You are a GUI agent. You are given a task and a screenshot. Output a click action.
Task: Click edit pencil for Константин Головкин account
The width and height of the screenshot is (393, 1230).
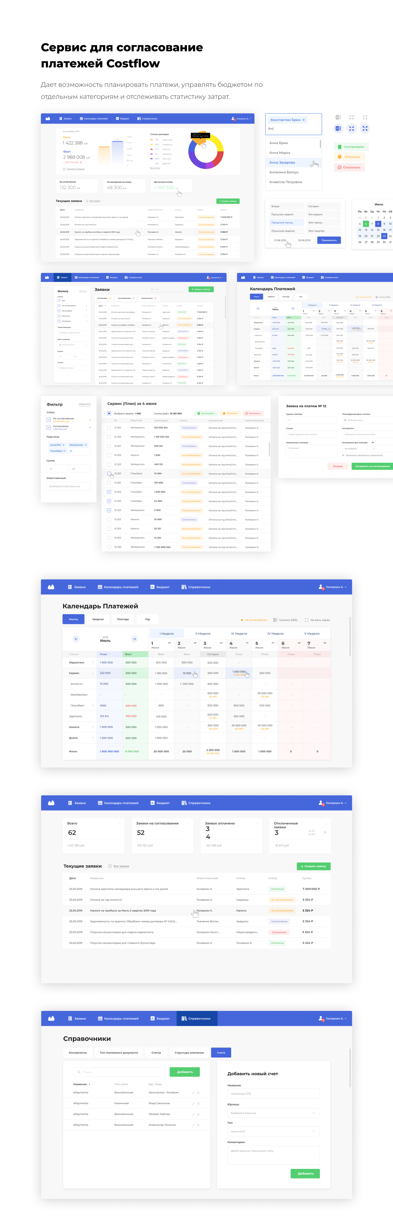(193, 1092)
